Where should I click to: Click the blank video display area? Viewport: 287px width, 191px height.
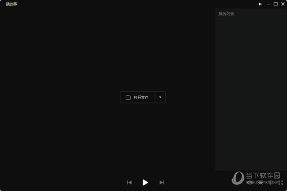108,55
